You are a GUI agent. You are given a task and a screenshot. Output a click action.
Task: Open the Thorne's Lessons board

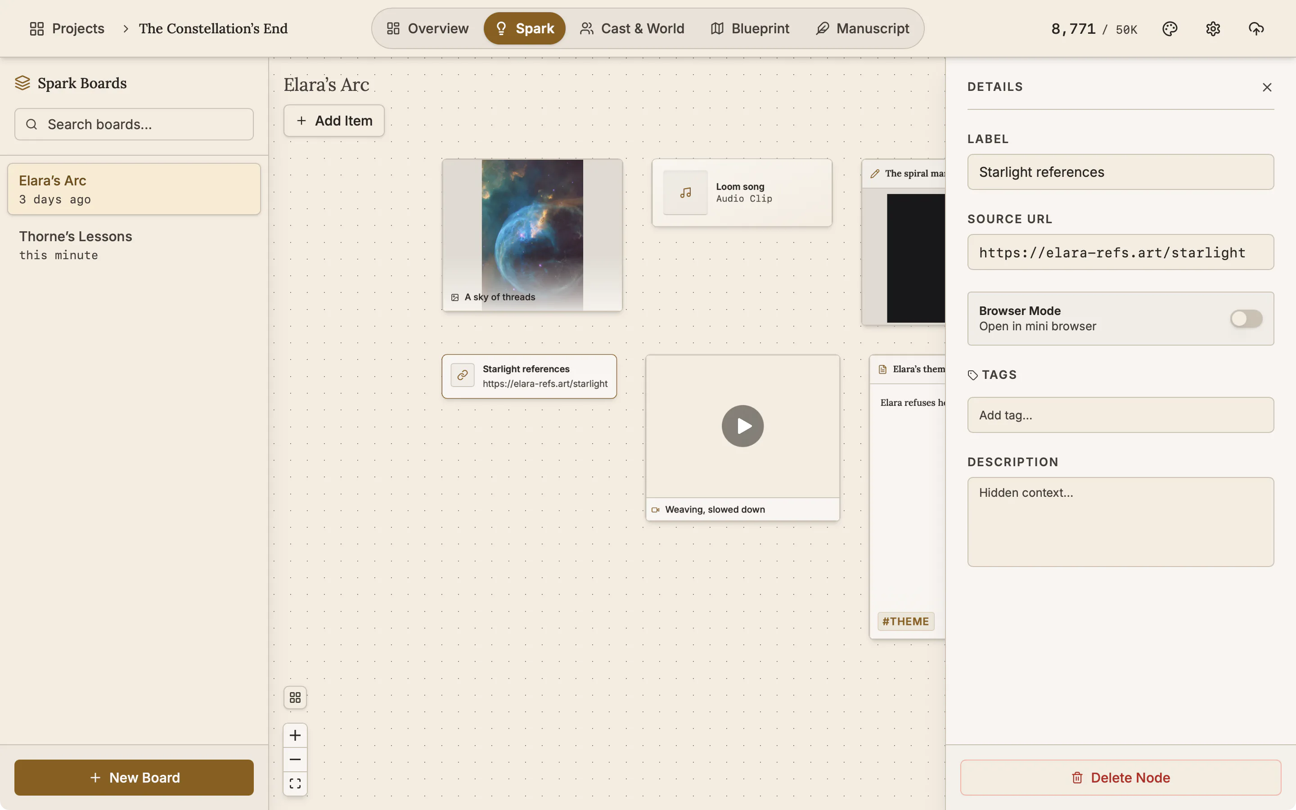(x=134, y=245)
